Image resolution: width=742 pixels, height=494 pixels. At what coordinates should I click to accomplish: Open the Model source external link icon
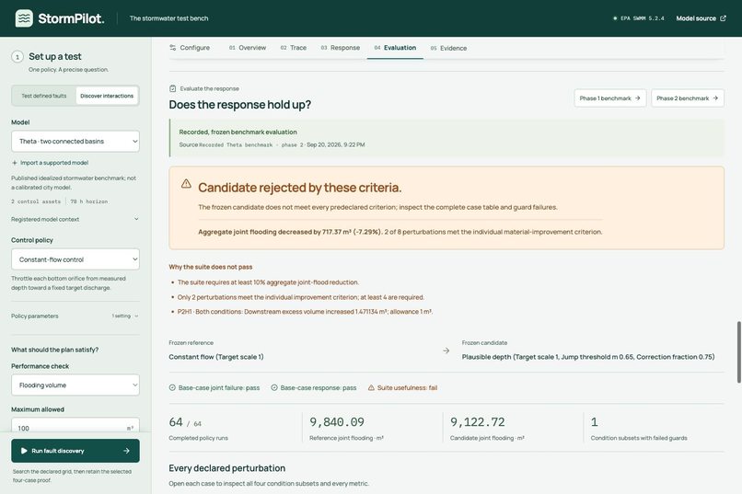click(723, 18)
